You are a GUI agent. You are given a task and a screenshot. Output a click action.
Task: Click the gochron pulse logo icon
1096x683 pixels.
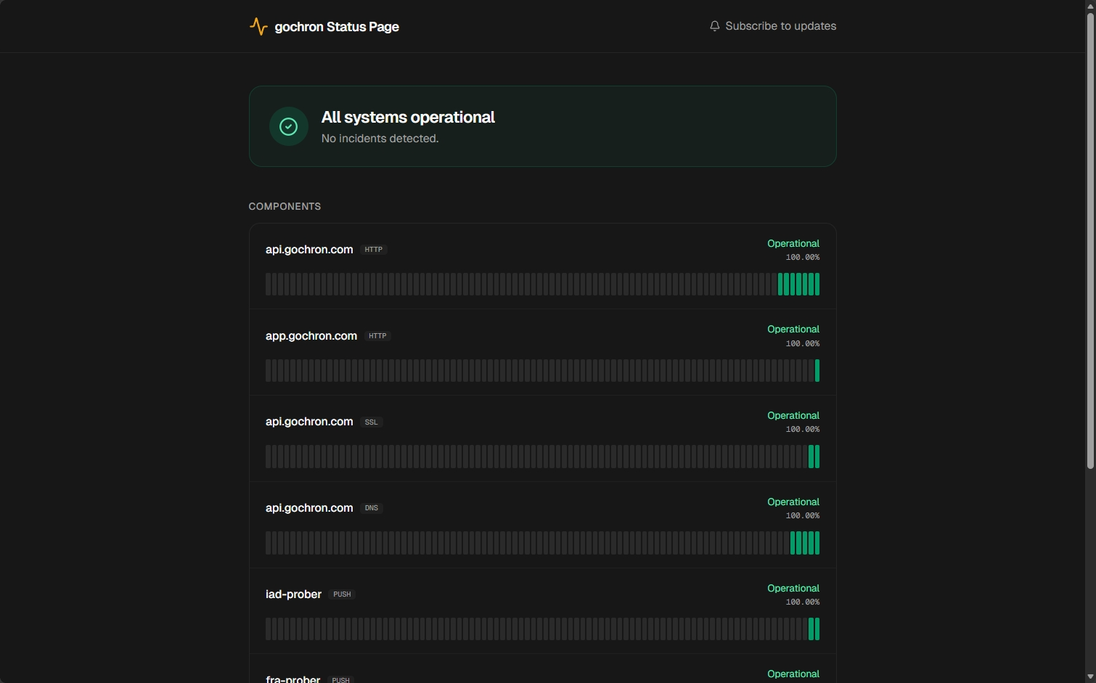(x=258, y=27)
